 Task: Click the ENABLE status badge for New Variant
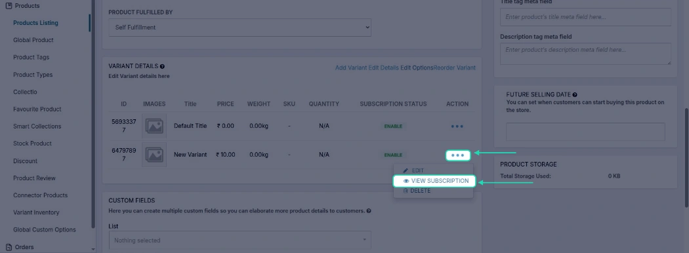[x=393, y=155]
